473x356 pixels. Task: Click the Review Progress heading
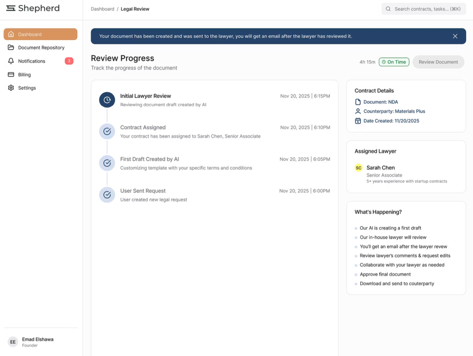(x=122, y=58)
